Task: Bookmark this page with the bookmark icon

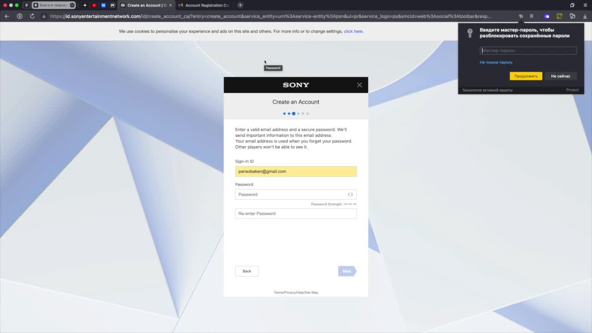Action: [x=531, y=16]
